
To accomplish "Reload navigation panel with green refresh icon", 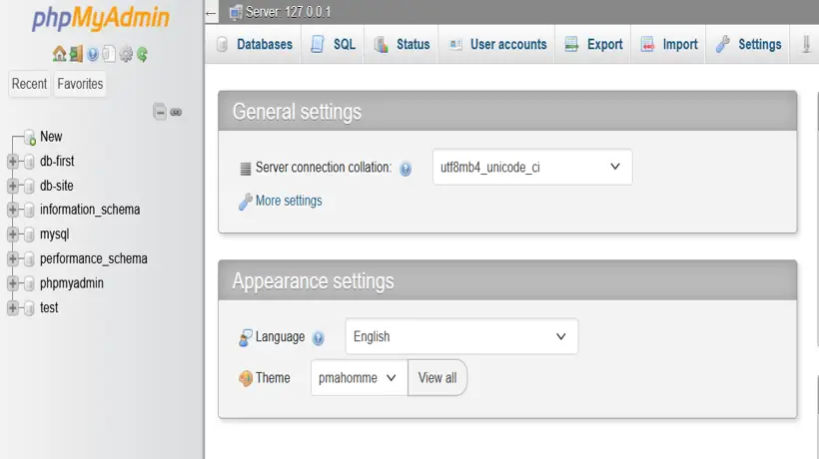I will [143, 54].
